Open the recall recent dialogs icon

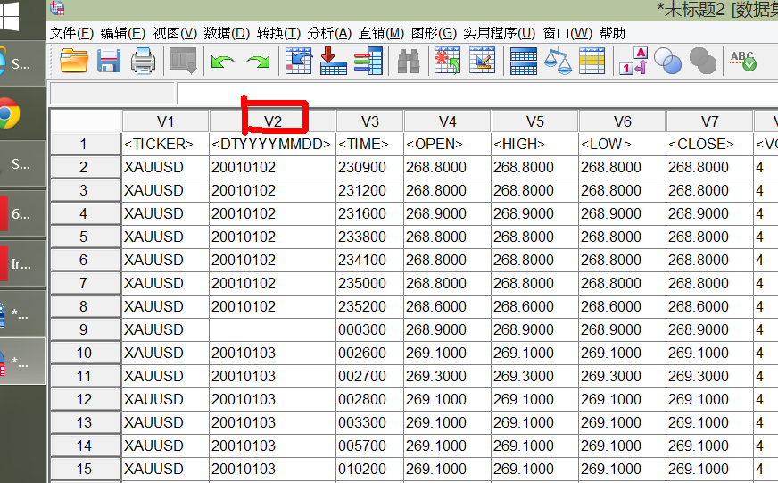(x=183, y=62)
